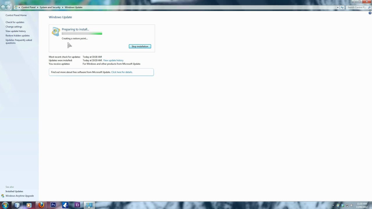Open Photoshop from the taskbar
372x209 pixels.
click(53, 205)
